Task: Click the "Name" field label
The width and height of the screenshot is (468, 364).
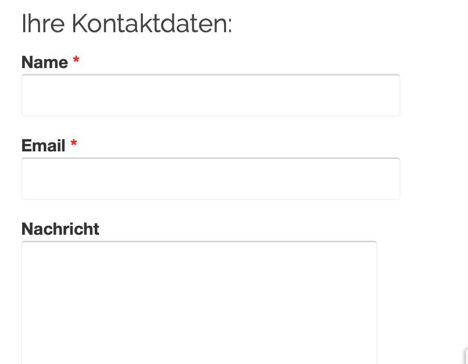Action: pos(45,63)
